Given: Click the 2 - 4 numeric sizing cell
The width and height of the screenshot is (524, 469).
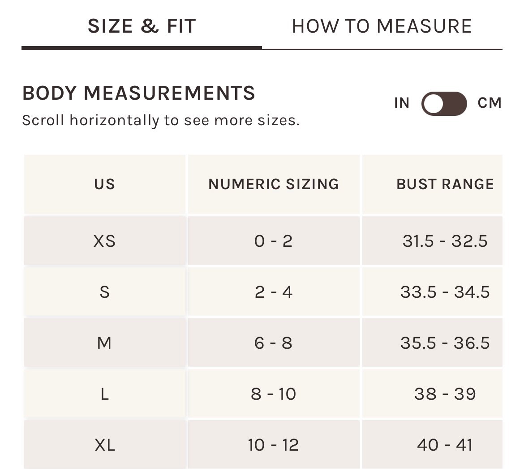Looking at the screenshot, I should click(x=274, y=292).
